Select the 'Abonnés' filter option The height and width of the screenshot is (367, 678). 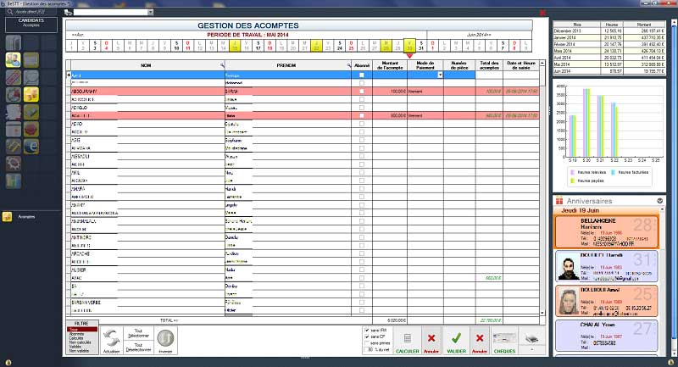pyautogui.click(x=76, y=334)
